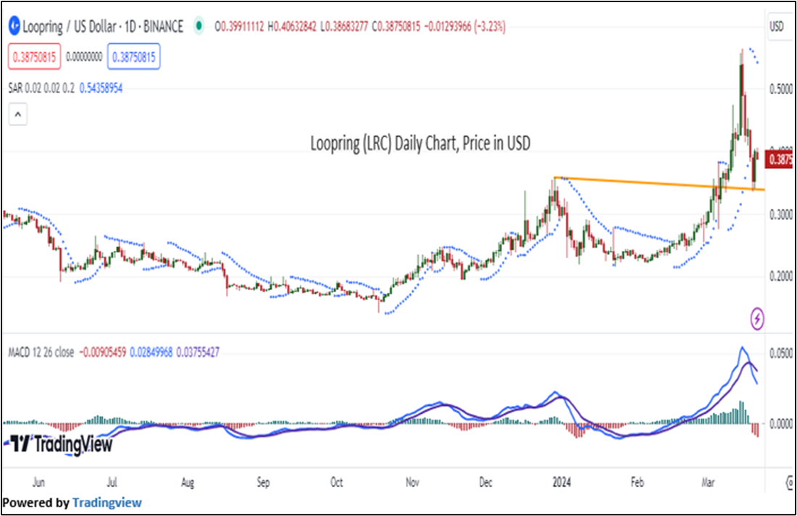The width and height of the screenshot is (797, 516).
Task: Click the MACD line value 0.02849968
Action: click(x=151, y=352)
